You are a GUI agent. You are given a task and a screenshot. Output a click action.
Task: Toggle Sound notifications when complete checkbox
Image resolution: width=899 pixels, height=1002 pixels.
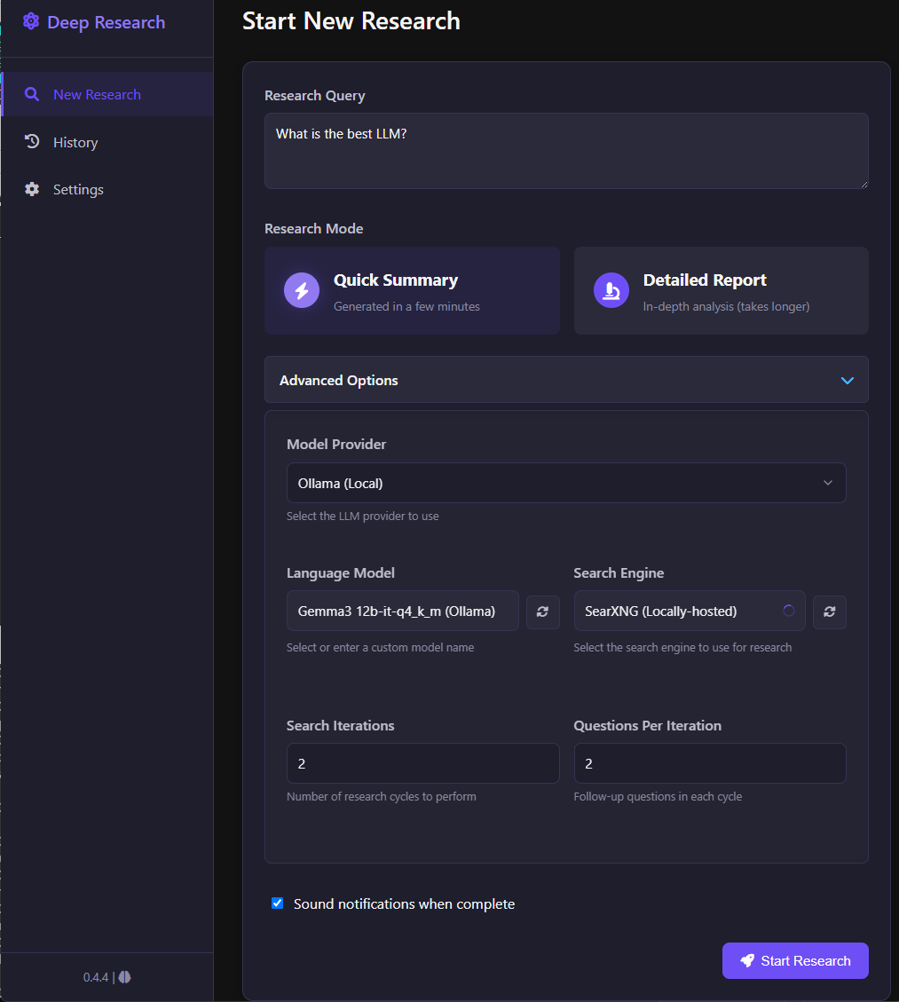click(x=277, y=903)
